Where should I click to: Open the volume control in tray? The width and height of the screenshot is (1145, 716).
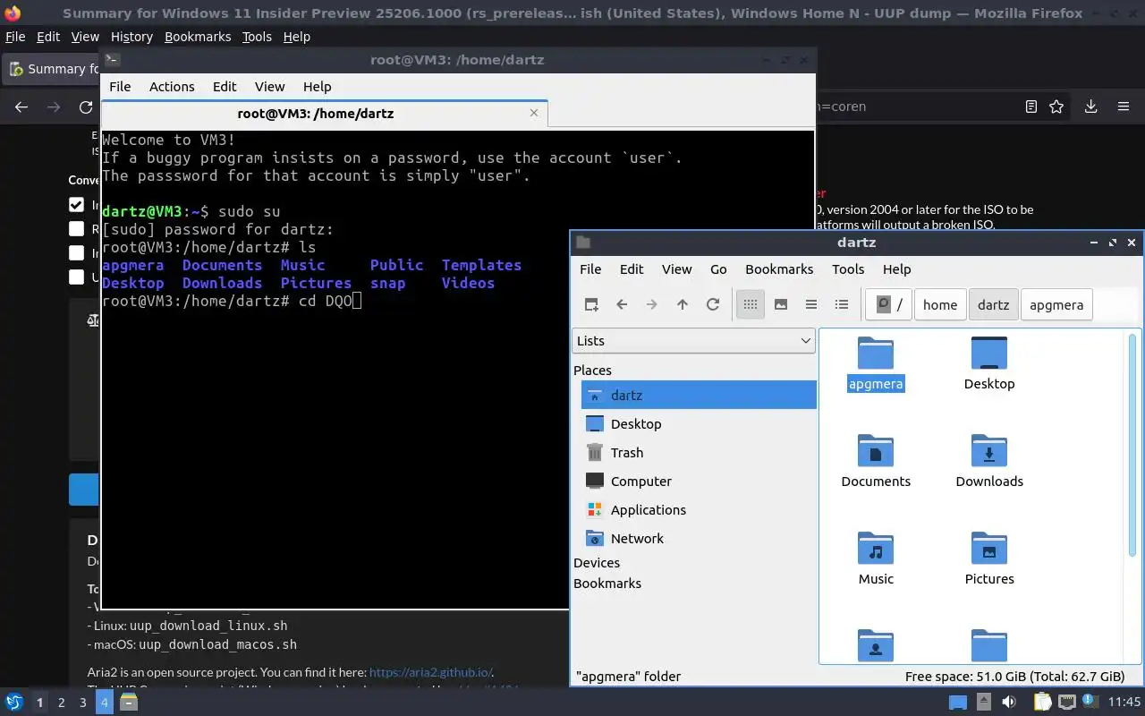[x=1009, y=703]
